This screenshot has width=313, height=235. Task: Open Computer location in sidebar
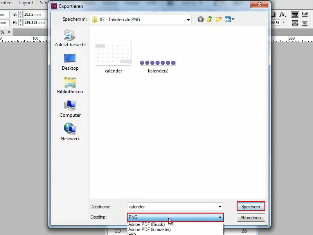[x=70, y=109]
